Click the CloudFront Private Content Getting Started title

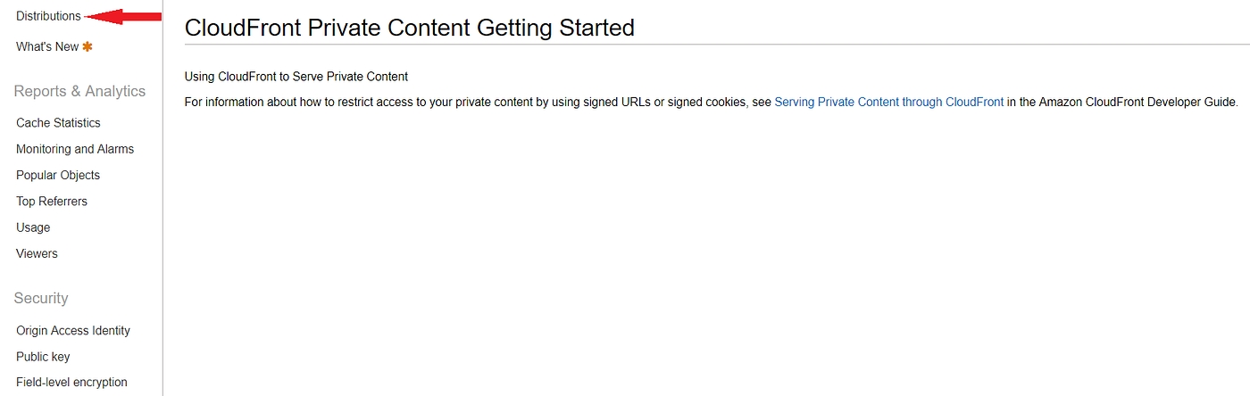pos(409,28)
